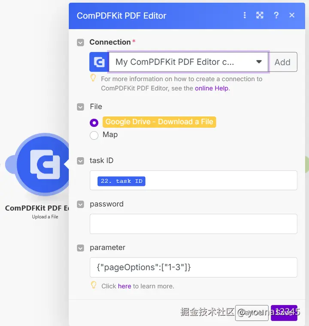
Task: Open the three-dot options menu in header
Action: 245,15
